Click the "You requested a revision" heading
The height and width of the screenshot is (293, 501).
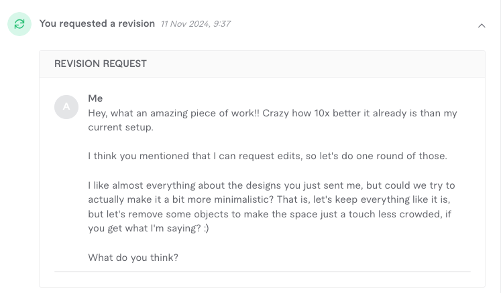(x=97, y=23)
